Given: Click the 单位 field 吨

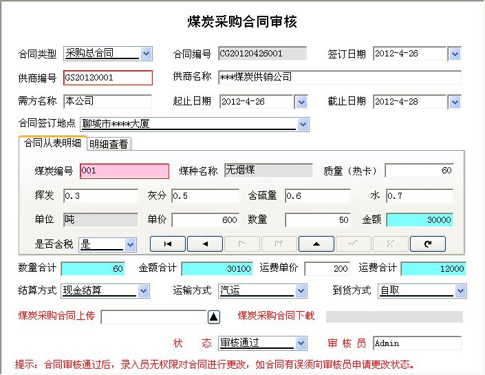Looking at the screenshot, I should (101, 219).
